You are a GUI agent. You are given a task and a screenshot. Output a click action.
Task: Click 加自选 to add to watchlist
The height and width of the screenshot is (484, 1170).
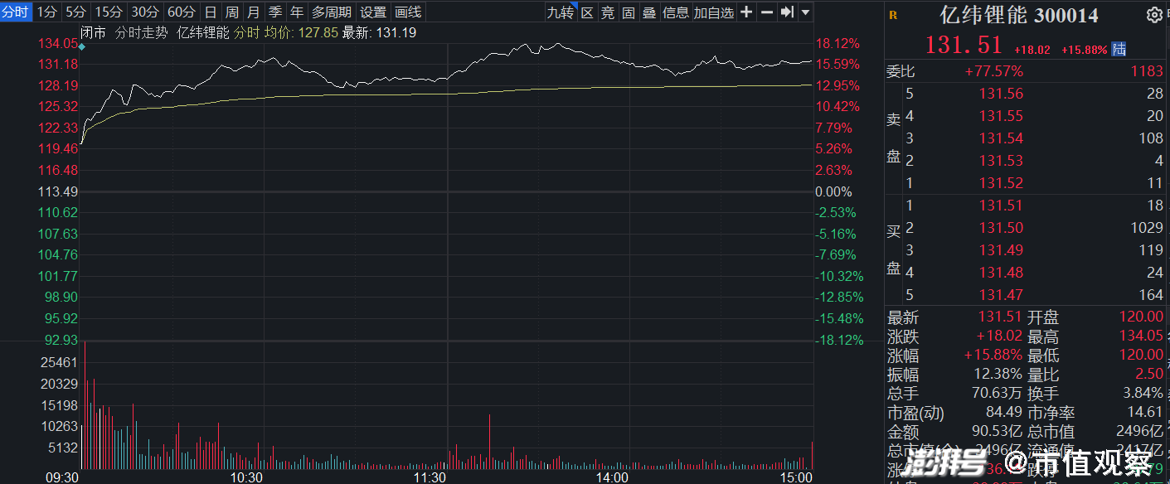712,12
